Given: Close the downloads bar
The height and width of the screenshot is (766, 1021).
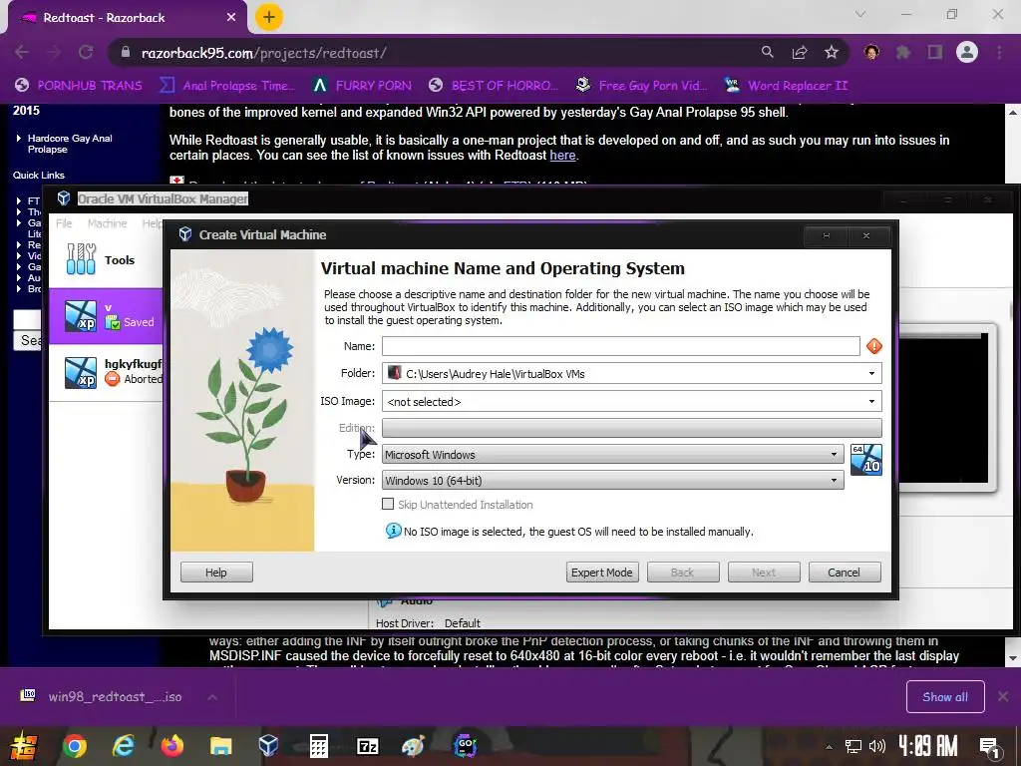Looking at the screenshot, I should [1003, 696].
